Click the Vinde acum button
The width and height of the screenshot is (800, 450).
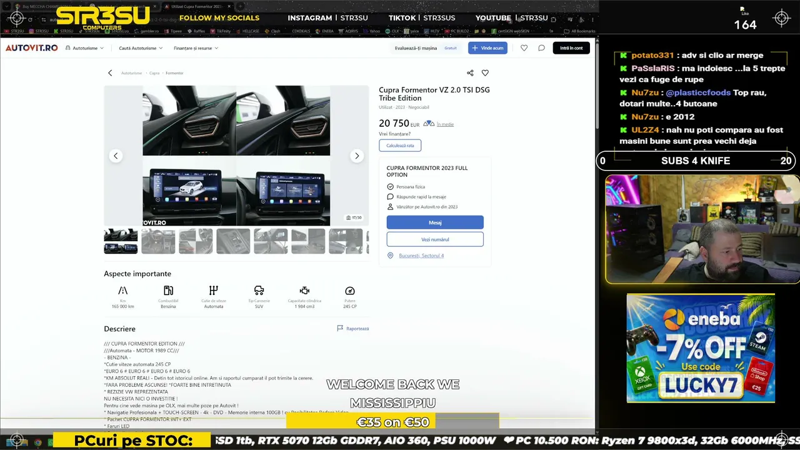pos(487,48)
